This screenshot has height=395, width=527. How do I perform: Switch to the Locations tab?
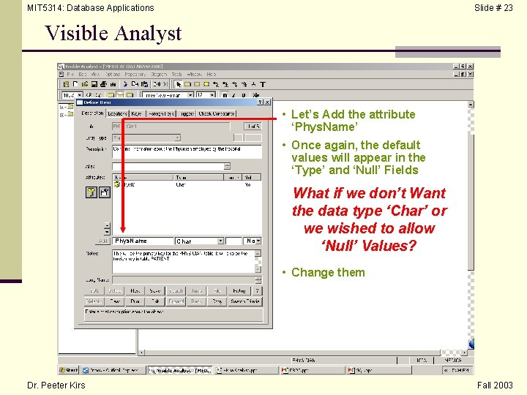(x=117, y=114)
